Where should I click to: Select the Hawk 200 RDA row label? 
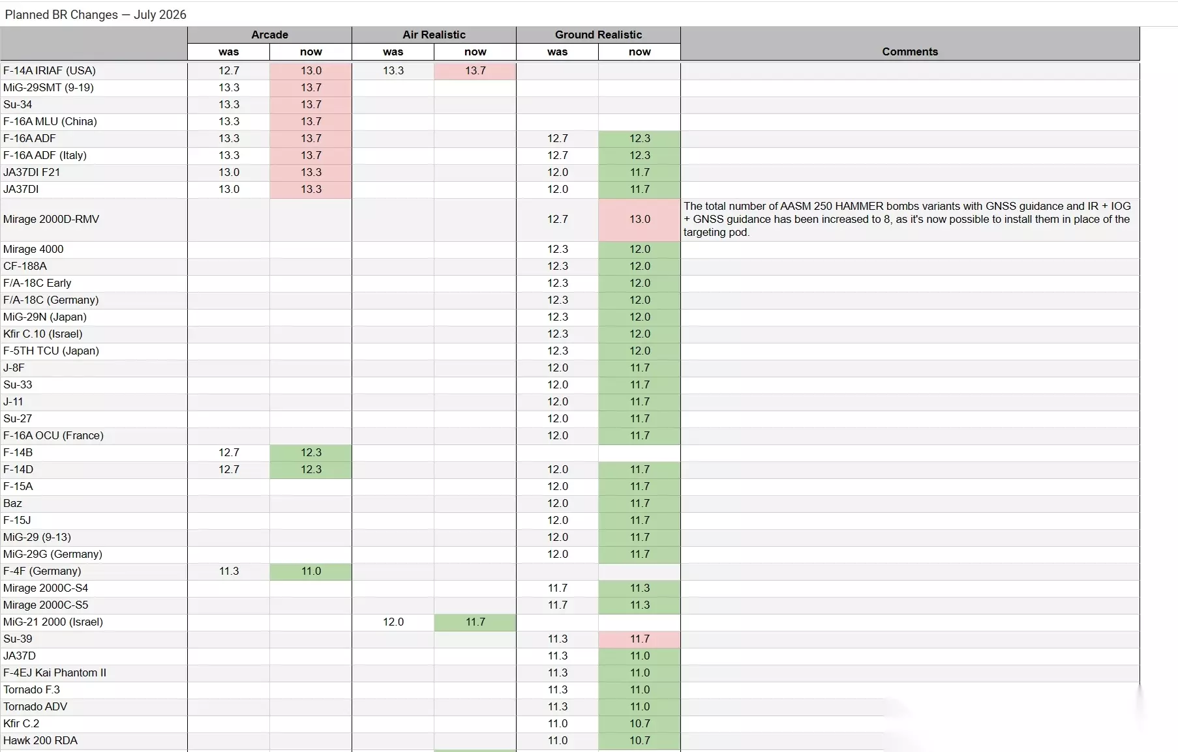click(x=40, y=741)
